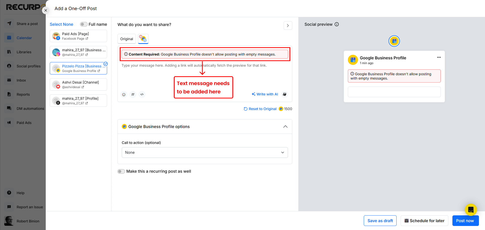Select Ashvi Desai YouTube Channel profile

tap(78, 84)
